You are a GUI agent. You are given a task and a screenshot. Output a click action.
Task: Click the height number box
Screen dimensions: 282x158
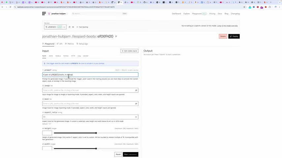pos(47,133)
